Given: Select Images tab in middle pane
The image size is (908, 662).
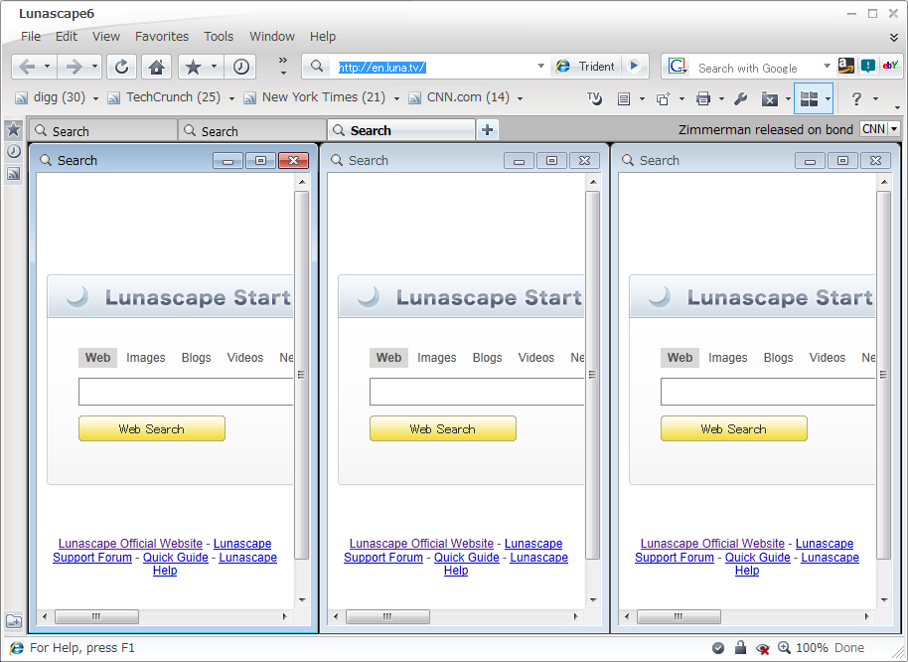Looking at the screenshot, I should tap(437, 358).
